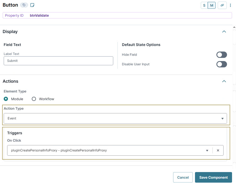The image size is (236, 185).
Task: Switch to the S size tab
Action: point(204,5)
